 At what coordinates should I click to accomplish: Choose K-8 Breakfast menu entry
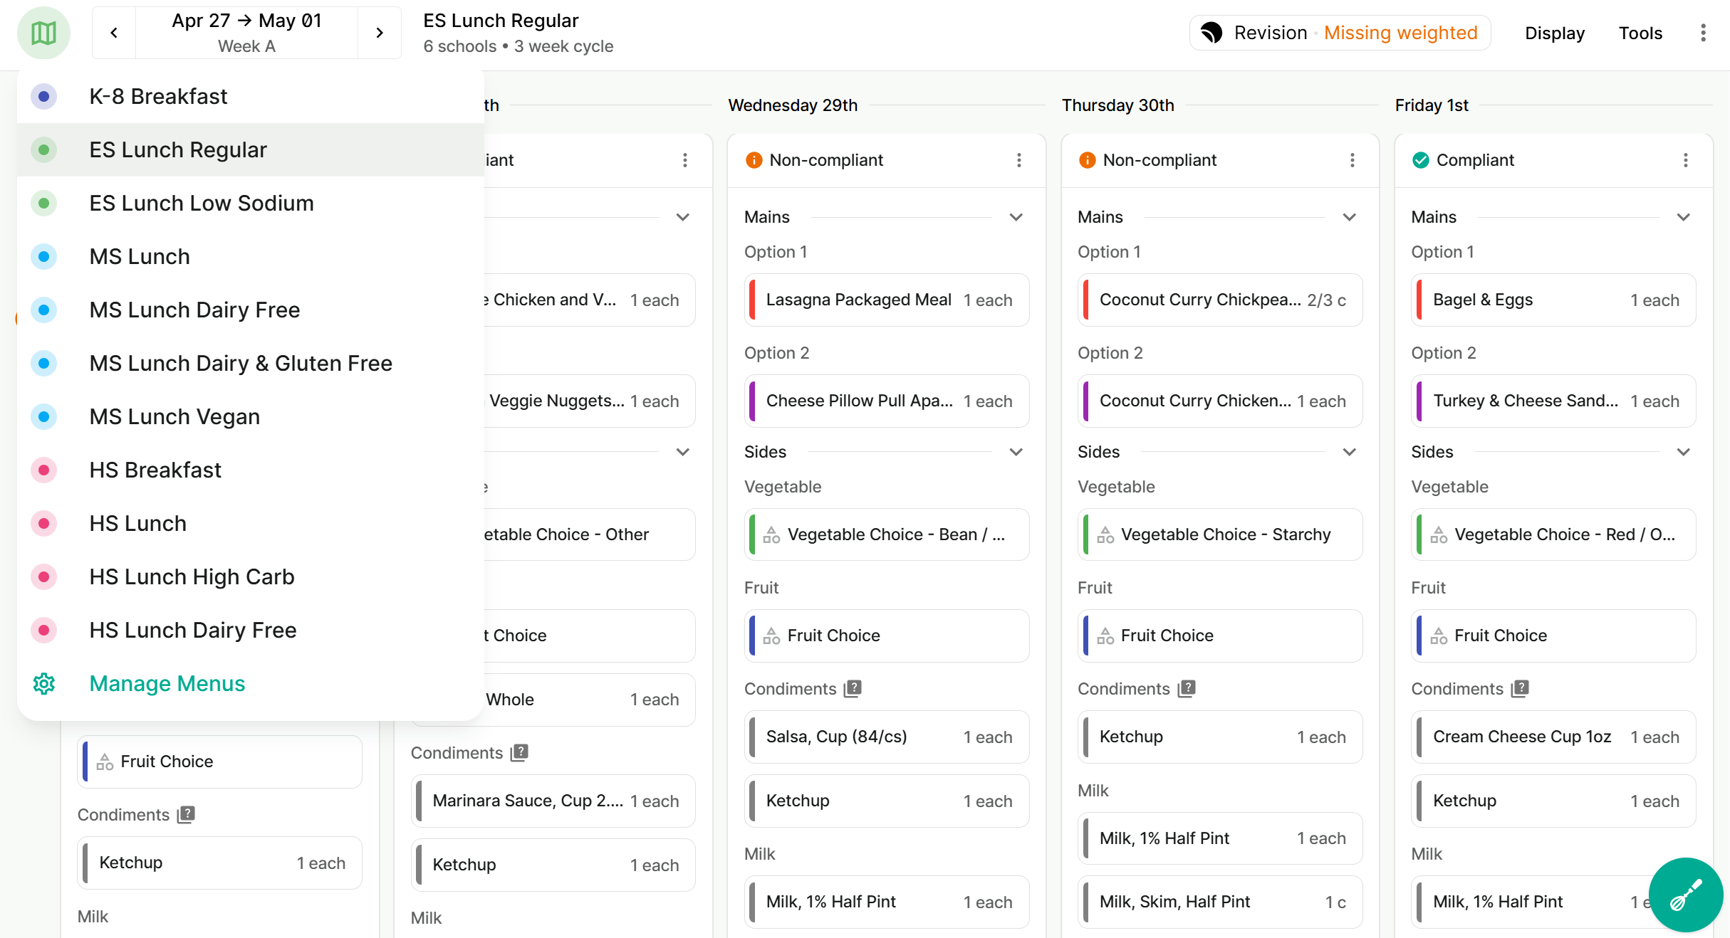pos(158,96)
